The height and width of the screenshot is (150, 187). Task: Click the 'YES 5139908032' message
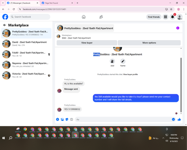pyautogui.click(x=72, y=109)
